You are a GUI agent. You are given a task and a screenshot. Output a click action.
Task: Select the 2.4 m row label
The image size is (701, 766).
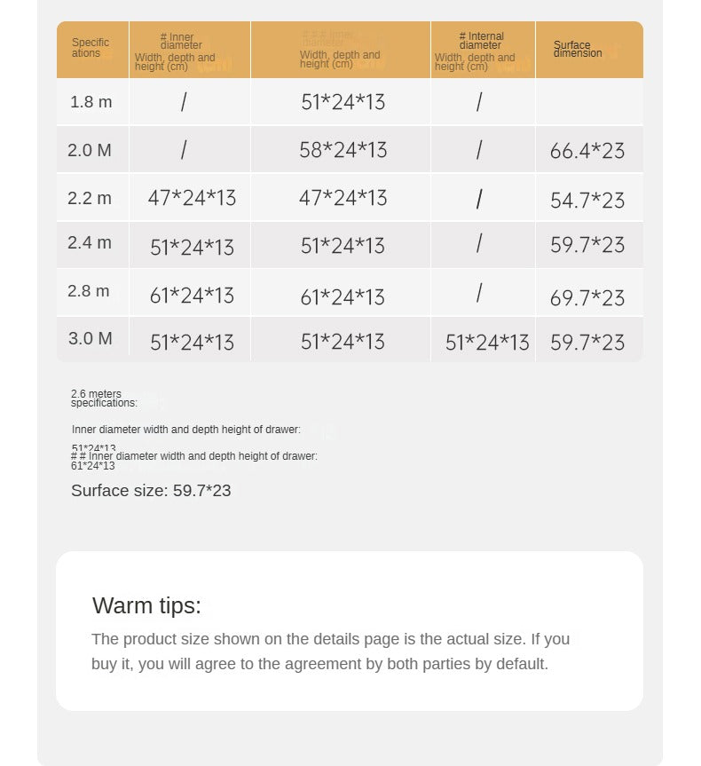(x=90, y=243)
